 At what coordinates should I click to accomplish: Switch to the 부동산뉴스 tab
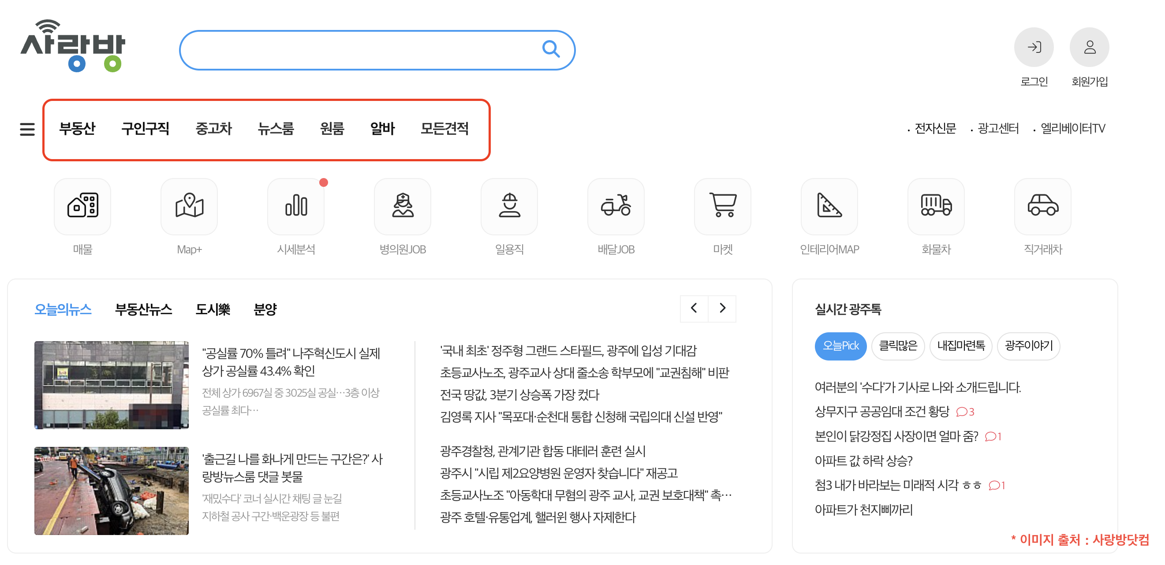coord(144,310)
